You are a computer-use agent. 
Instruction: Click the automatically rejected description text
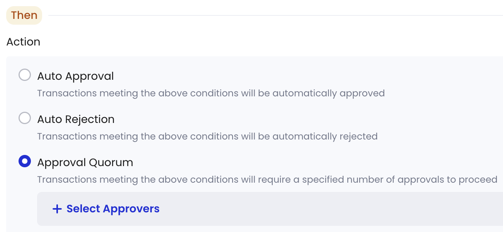207,136
